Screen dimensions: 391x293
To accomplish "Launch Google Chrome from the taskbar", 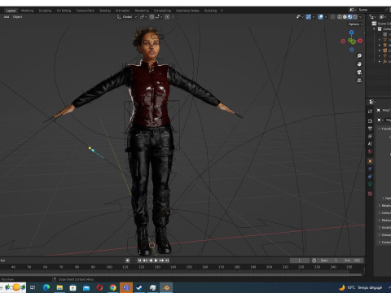I will click(113, 287).
